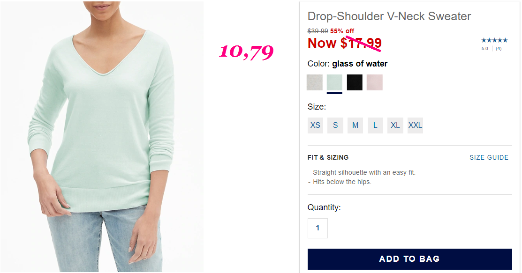Open the reviews count (4) link

point(499,49)
